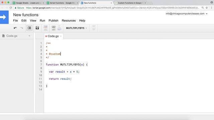This screenshot has width=214, height=120.
Task: Open the Run menu
Action: click(42, 21)
